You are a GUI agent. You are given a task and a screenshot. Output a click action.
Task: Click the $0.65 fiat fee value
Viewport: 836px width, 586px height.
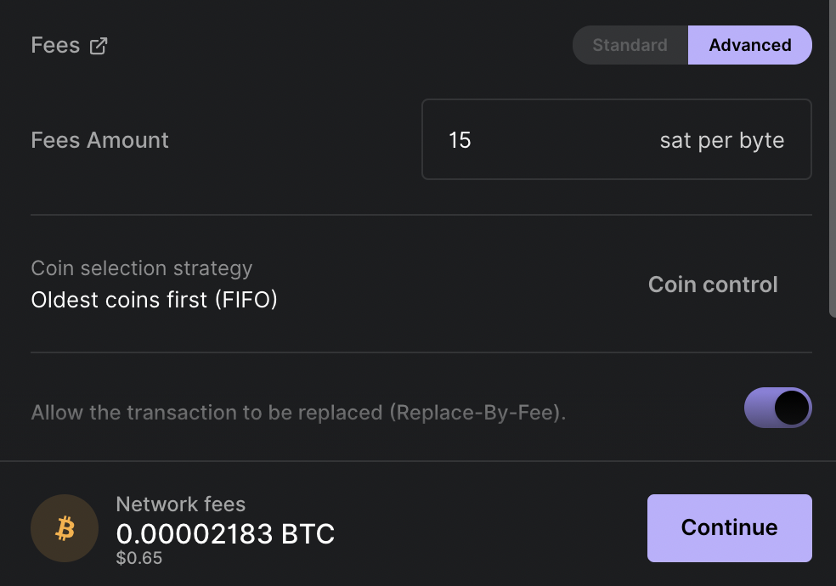pyautogui.click(x=139, y=558)
